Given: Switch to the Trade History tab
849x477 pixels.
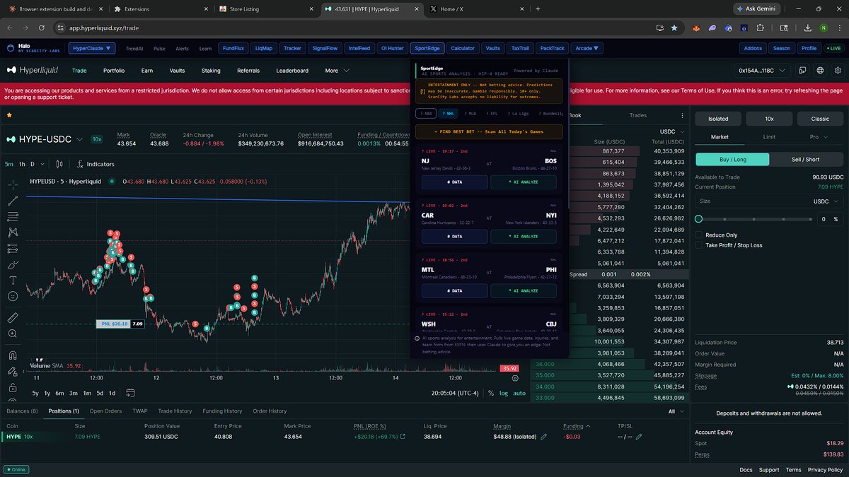Looking at the screenshot, I should point(175,411).
